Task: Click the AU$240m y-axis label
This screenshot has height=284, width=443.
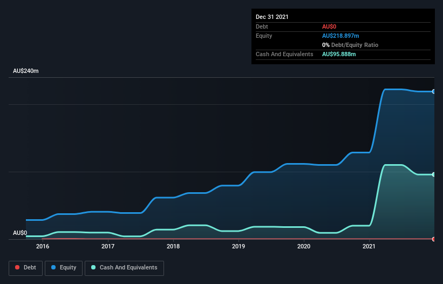Action: (x=26, y=71)
